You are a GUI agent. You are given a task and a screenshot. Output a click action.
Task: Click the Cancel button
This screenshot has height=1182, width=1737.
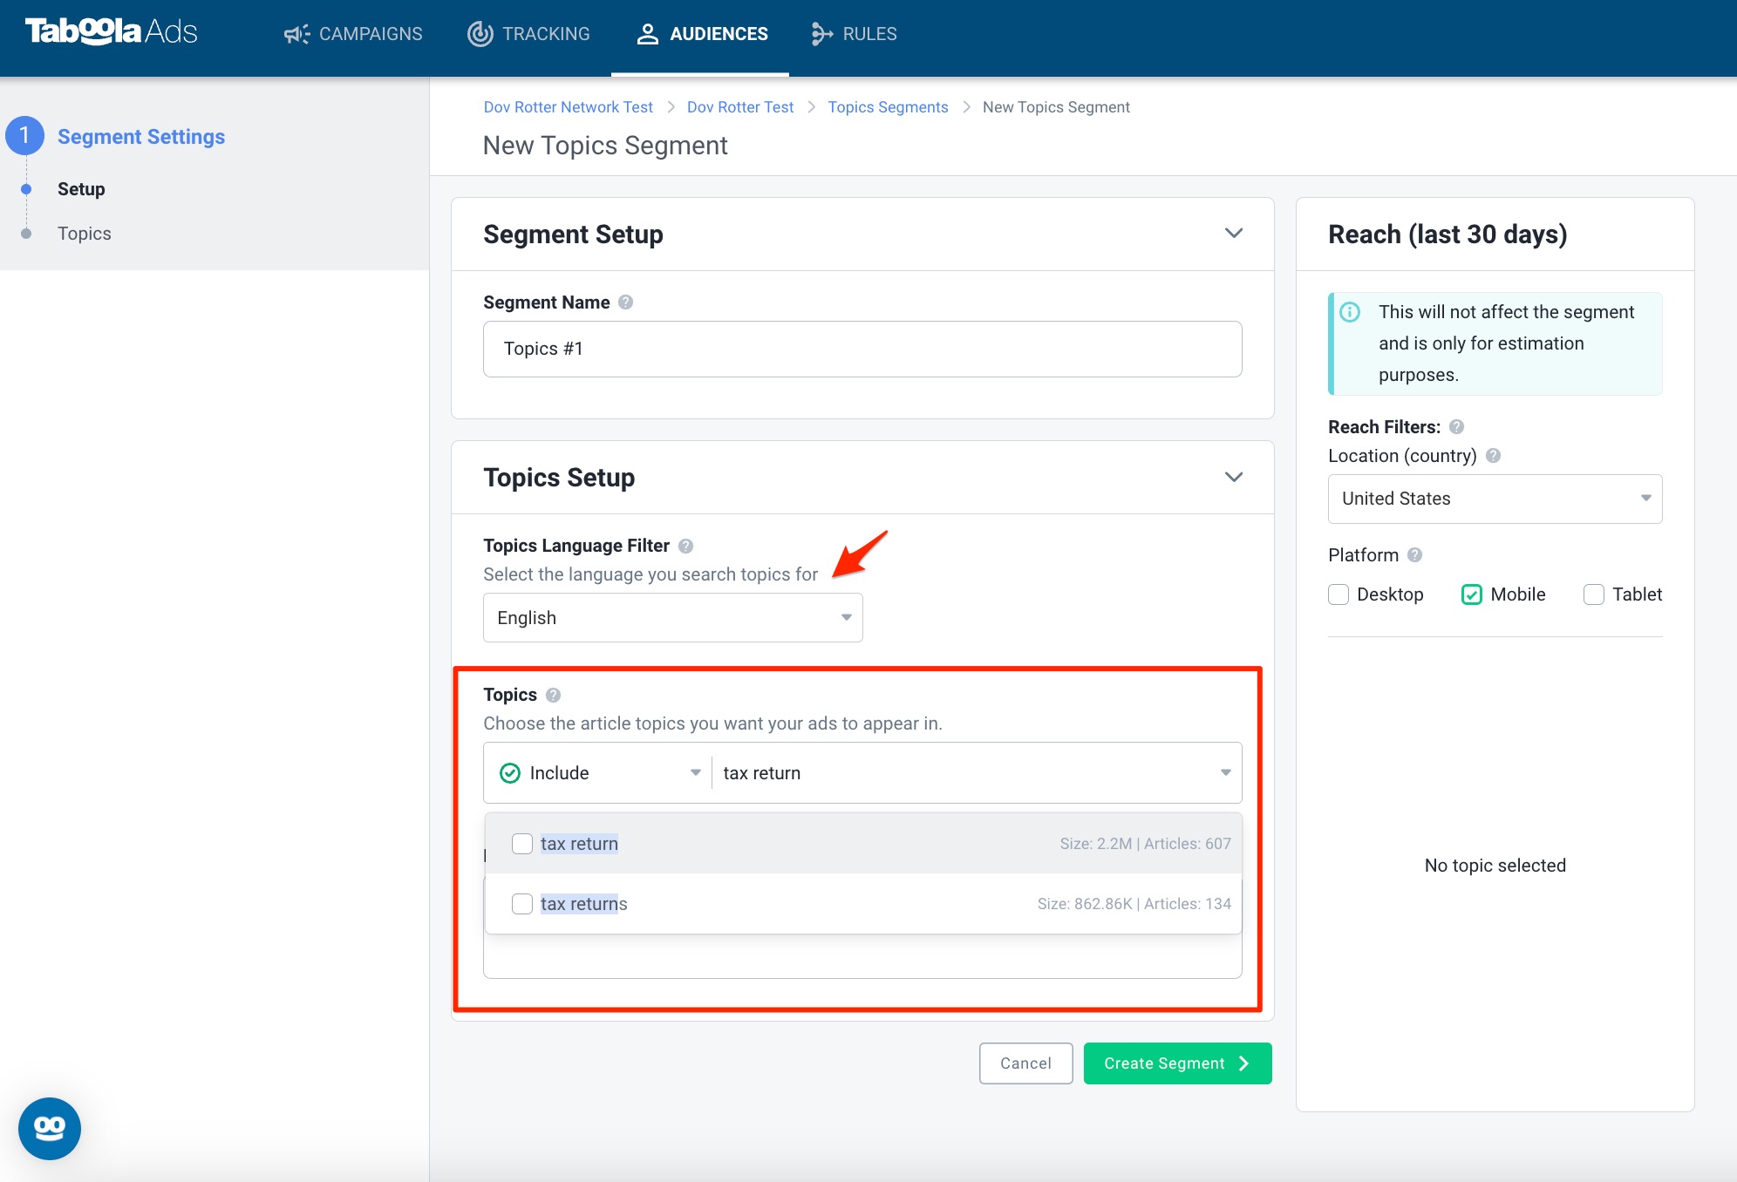tap(1025, 1063)
